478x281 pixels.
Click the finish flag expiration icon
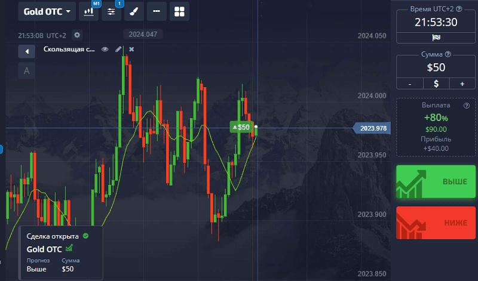click(x=436, y=38)
